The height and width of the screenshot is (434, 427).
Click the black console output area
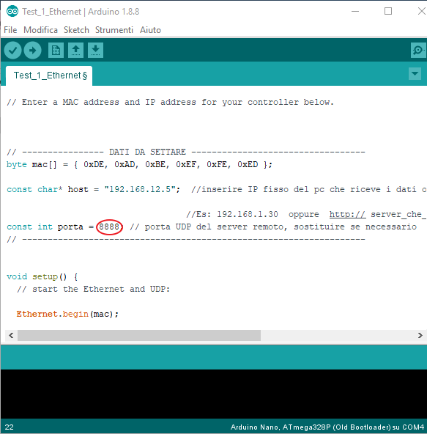click(x=214, y=394)
